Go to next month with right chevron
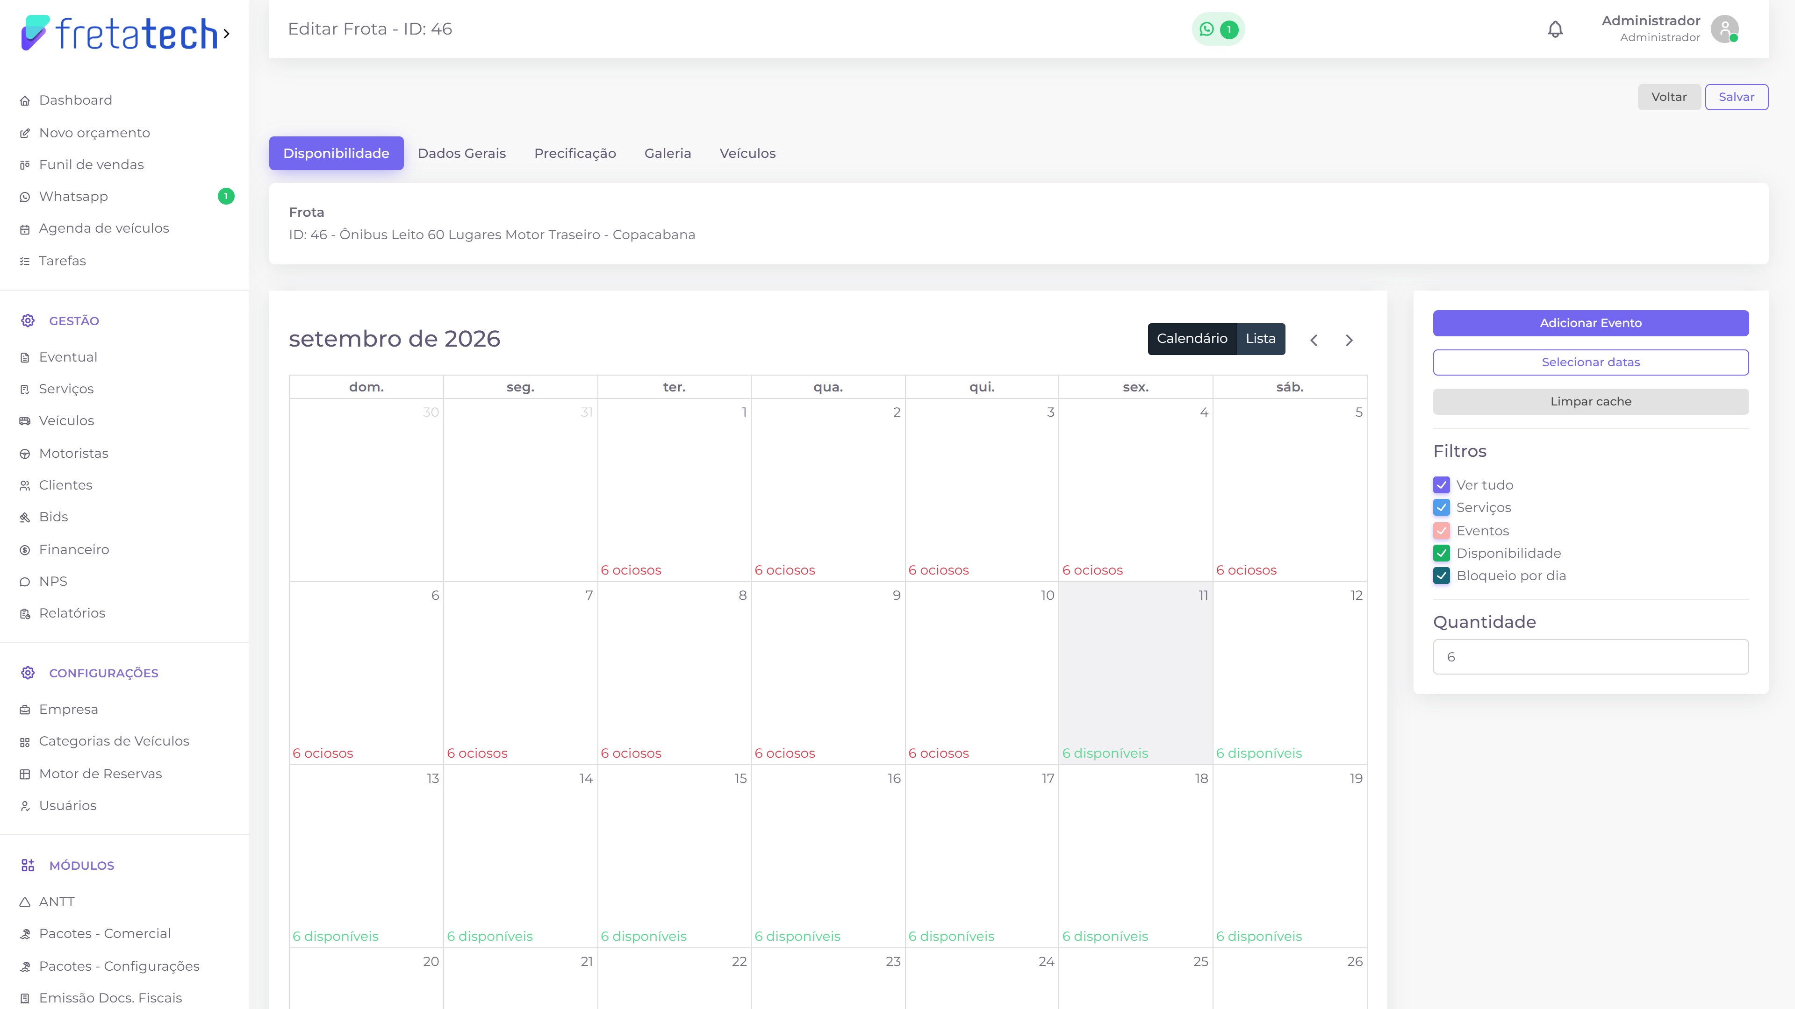The image size is (1795, 1009). 1349,341
